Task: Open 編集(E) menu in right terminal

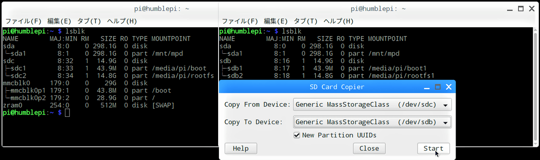Action: tap(276, 21)
